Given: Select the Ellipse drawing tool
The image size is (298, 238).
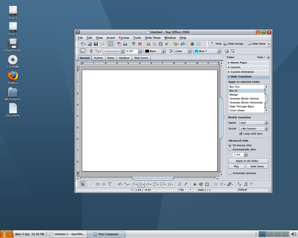Looking at the screenshot, I should (x=104, y=184).
